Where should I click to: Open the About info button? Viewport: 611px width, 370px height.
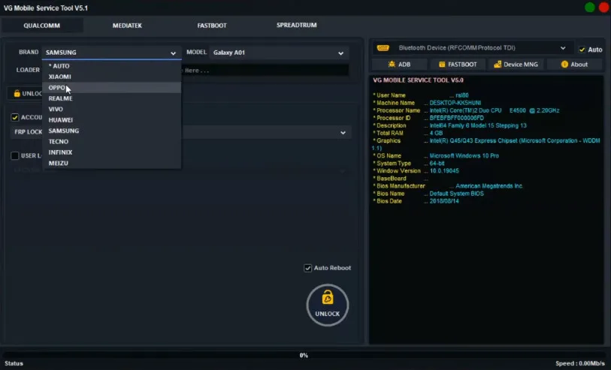pos(574,65)
